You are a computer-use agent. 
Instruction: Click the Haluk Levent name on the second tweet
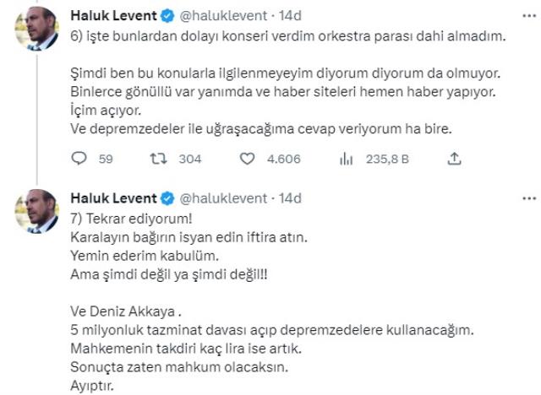(113, 198)
